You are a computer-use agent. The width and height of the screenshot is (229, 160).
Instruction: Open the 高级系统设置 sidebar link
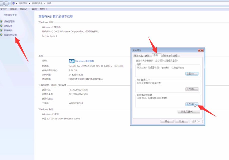(10, 35)
